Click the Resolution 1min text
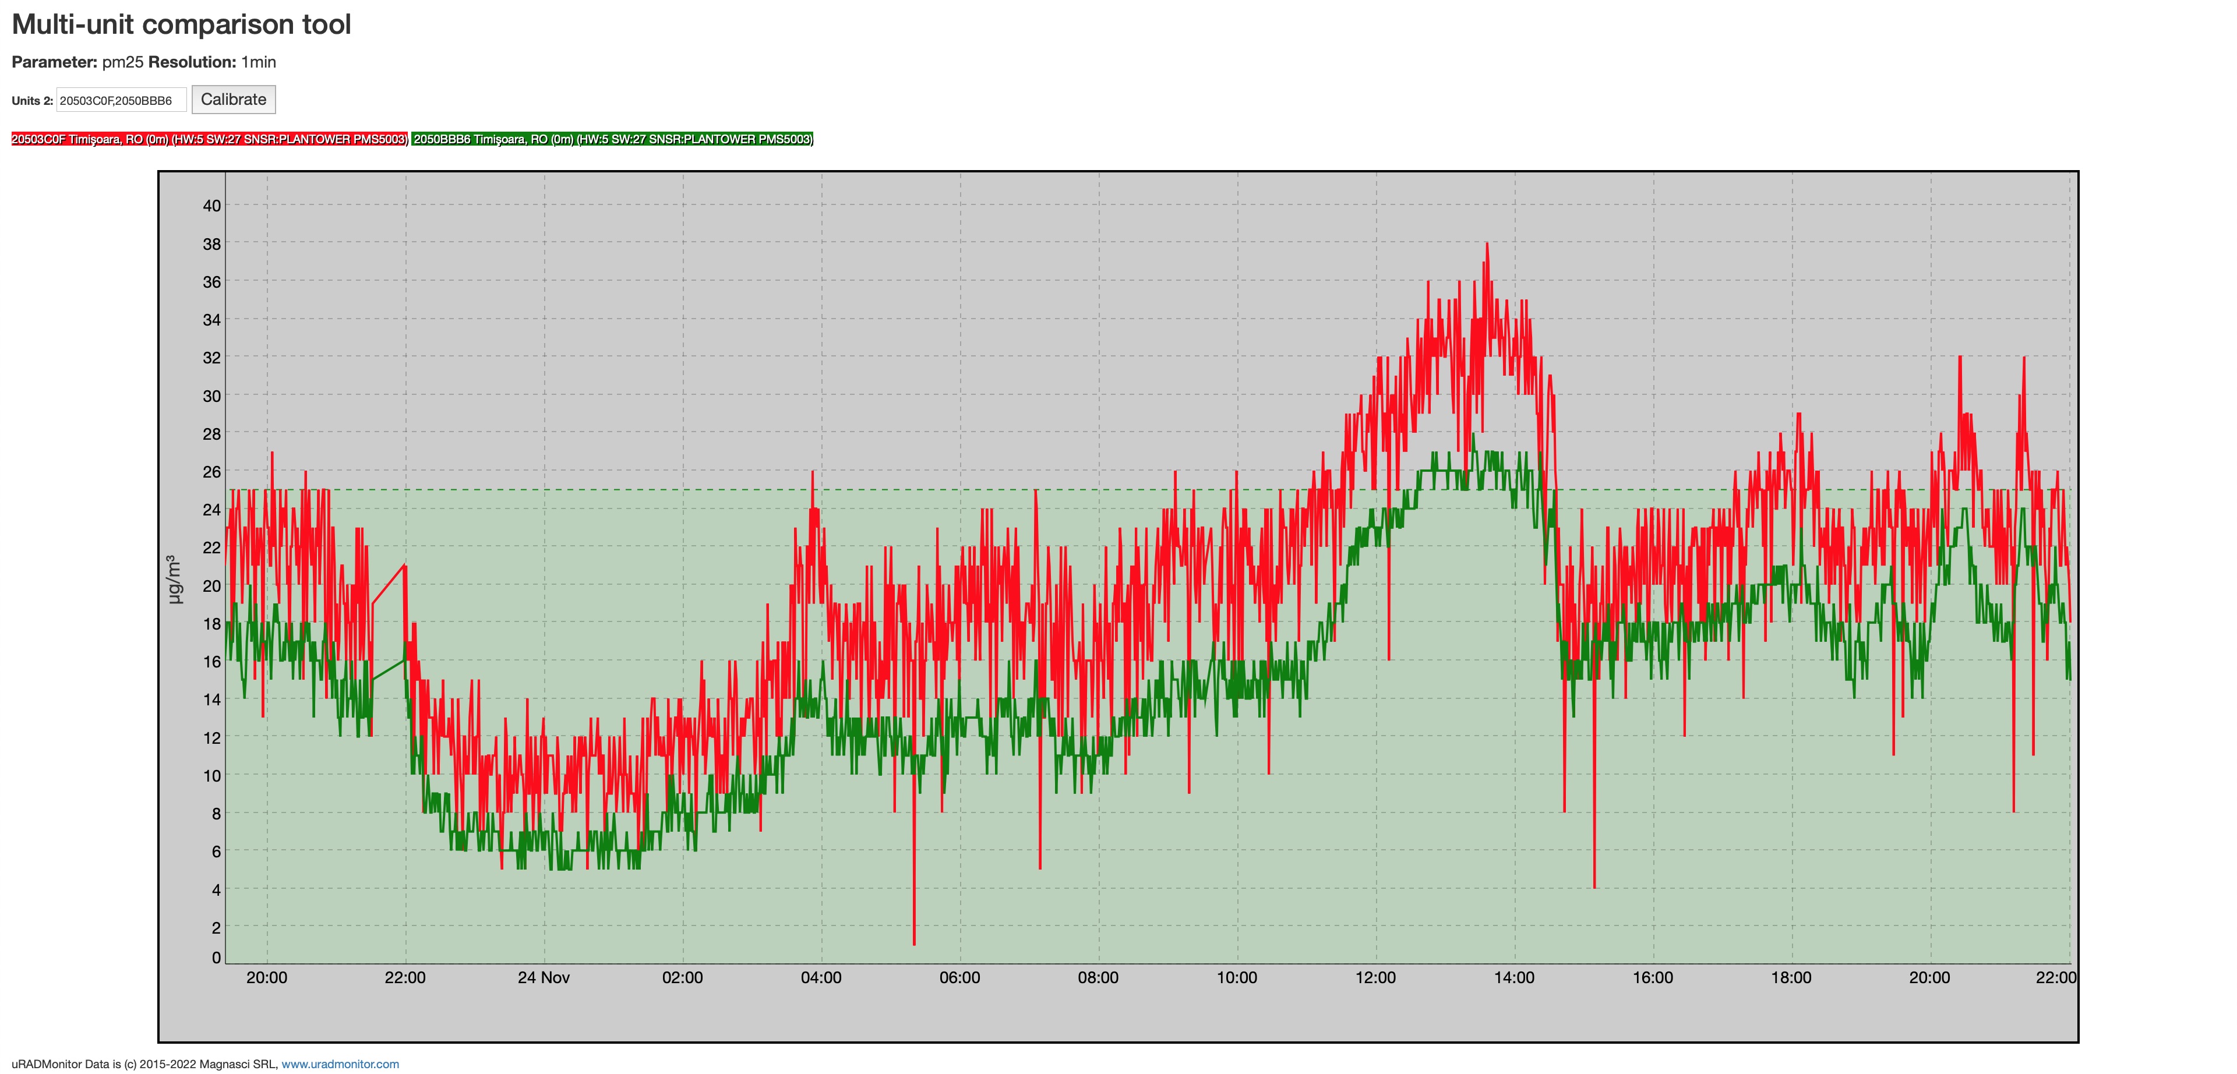This screenshot has height=1074, width=2237. [212, 62]
